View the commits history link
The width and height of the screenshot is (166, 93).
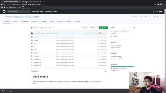103,33
